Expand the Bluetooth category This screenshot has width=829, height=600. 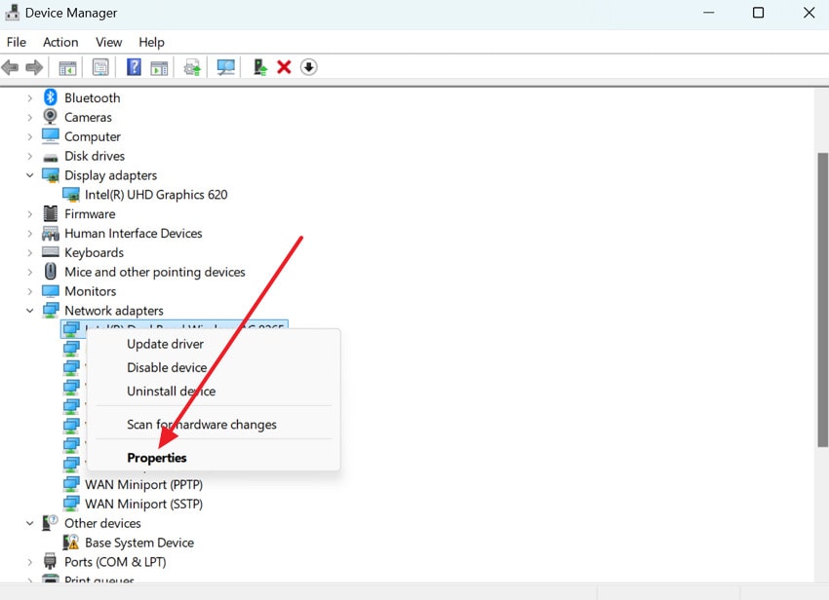30,97
